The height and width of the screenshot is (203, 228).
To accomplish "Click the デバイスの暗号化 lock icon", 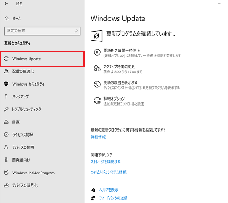I will click(6, 185).
